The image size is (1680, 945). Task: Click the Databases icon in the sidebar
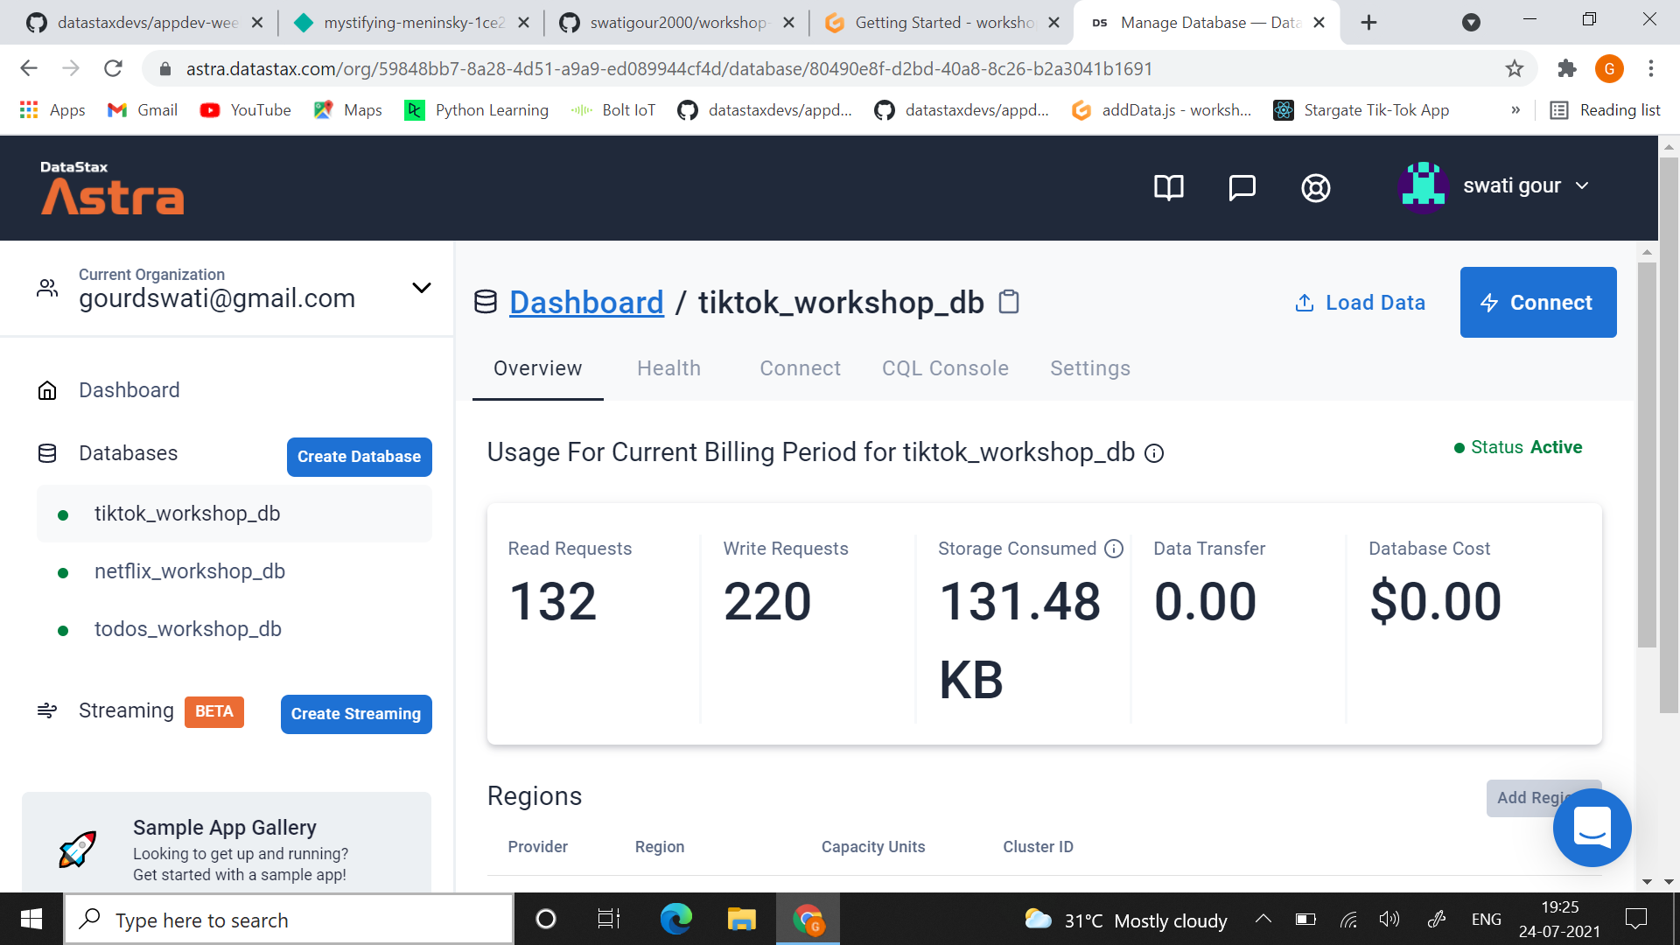46,453
